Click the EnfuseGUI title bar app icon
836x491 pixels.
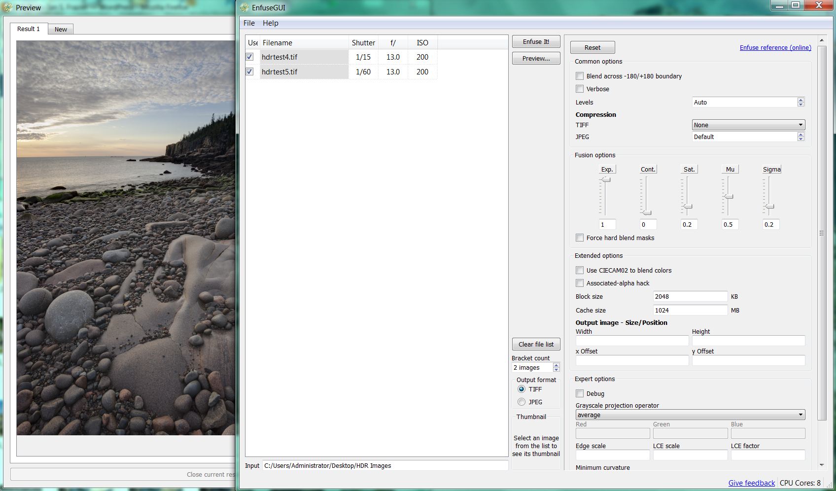click(x=244, y=7)
